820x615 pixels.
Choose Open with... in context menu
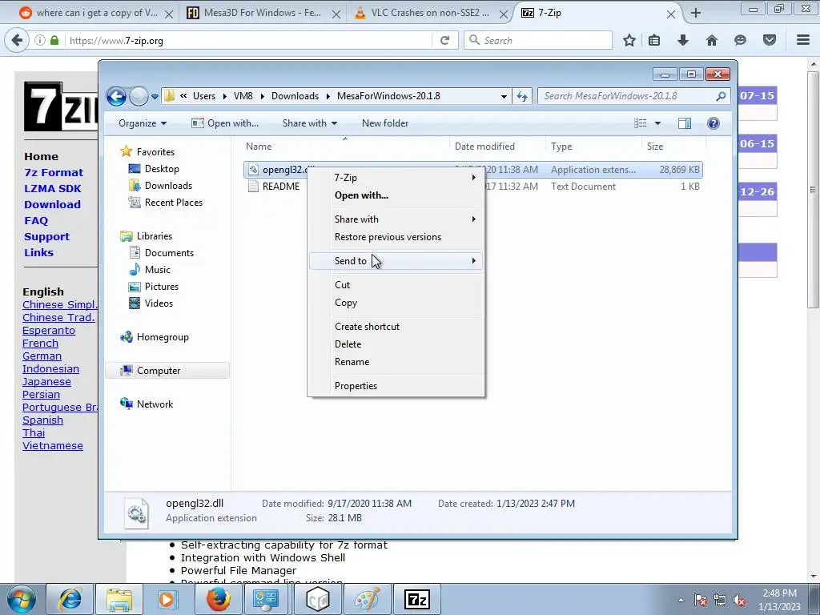397,195
